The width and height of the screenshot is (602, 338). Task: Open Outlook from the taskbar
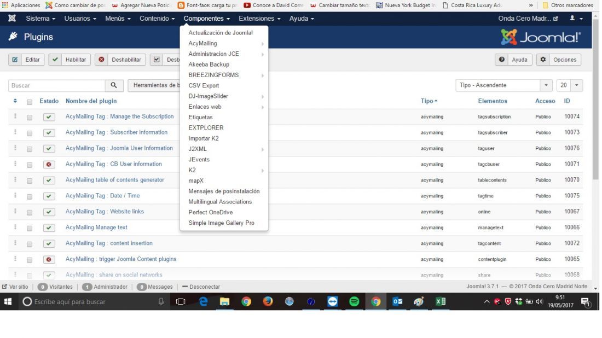point(397,302)
